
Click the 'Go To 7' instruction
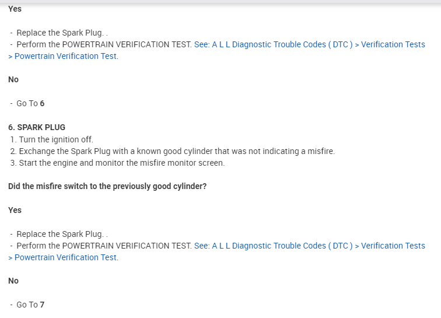(x=30, y=305)
